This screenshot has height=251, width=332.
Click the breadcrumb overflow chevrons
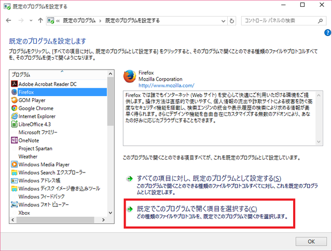58,21
